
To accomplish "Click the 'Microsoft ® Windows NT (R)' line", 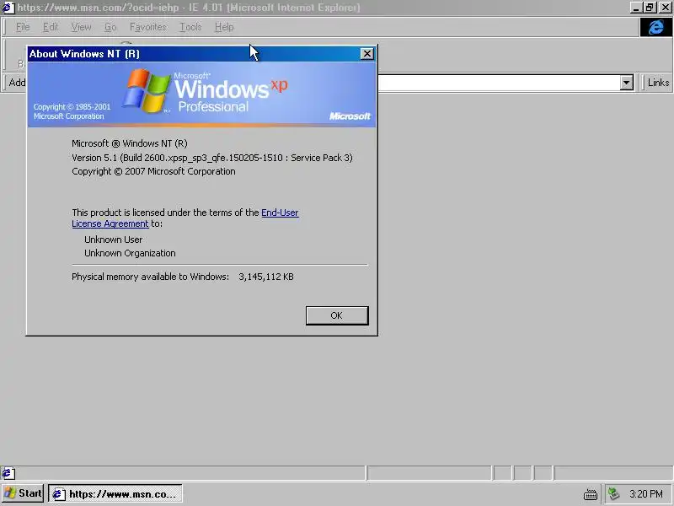I will click(x=130, y=143).
